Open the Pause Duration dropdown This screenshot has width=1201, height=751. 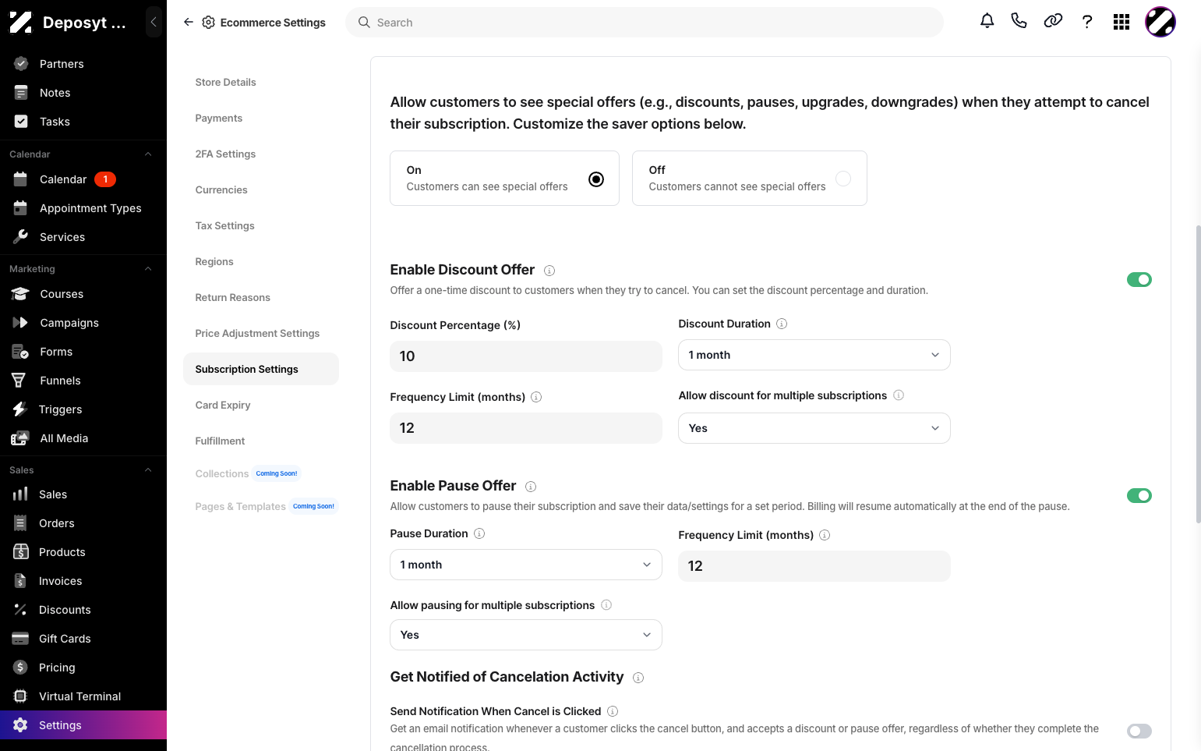coord(525,565)
